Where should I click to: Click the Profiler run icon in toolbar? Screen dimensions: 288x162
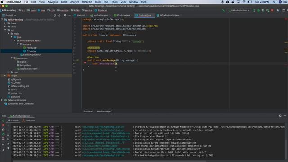pos(268,10)
